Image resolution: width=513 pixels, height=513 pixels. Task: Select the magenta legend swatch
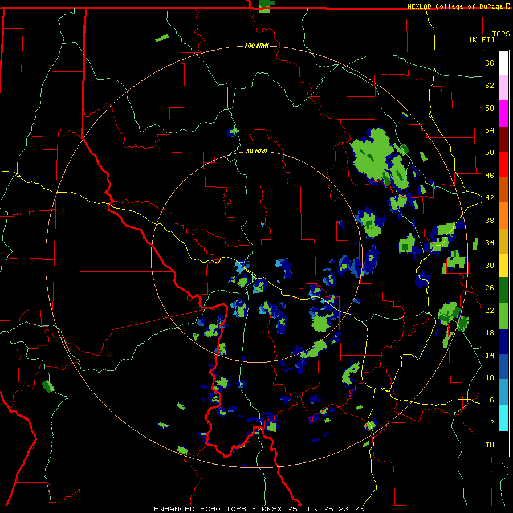tap(503, 113)
